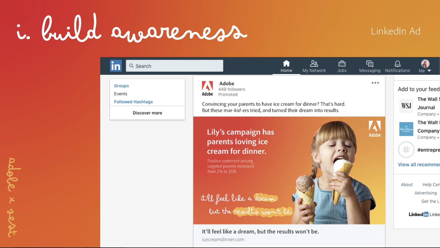440x248 pixels.
Task: Open the Groups link
Action: [x=121, y=86]
